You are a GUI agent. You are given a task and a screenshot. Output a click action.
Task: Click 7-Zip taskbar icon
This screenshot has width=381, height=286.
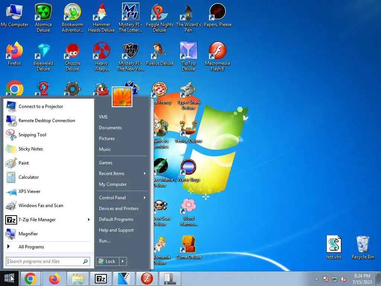(101, 279)
